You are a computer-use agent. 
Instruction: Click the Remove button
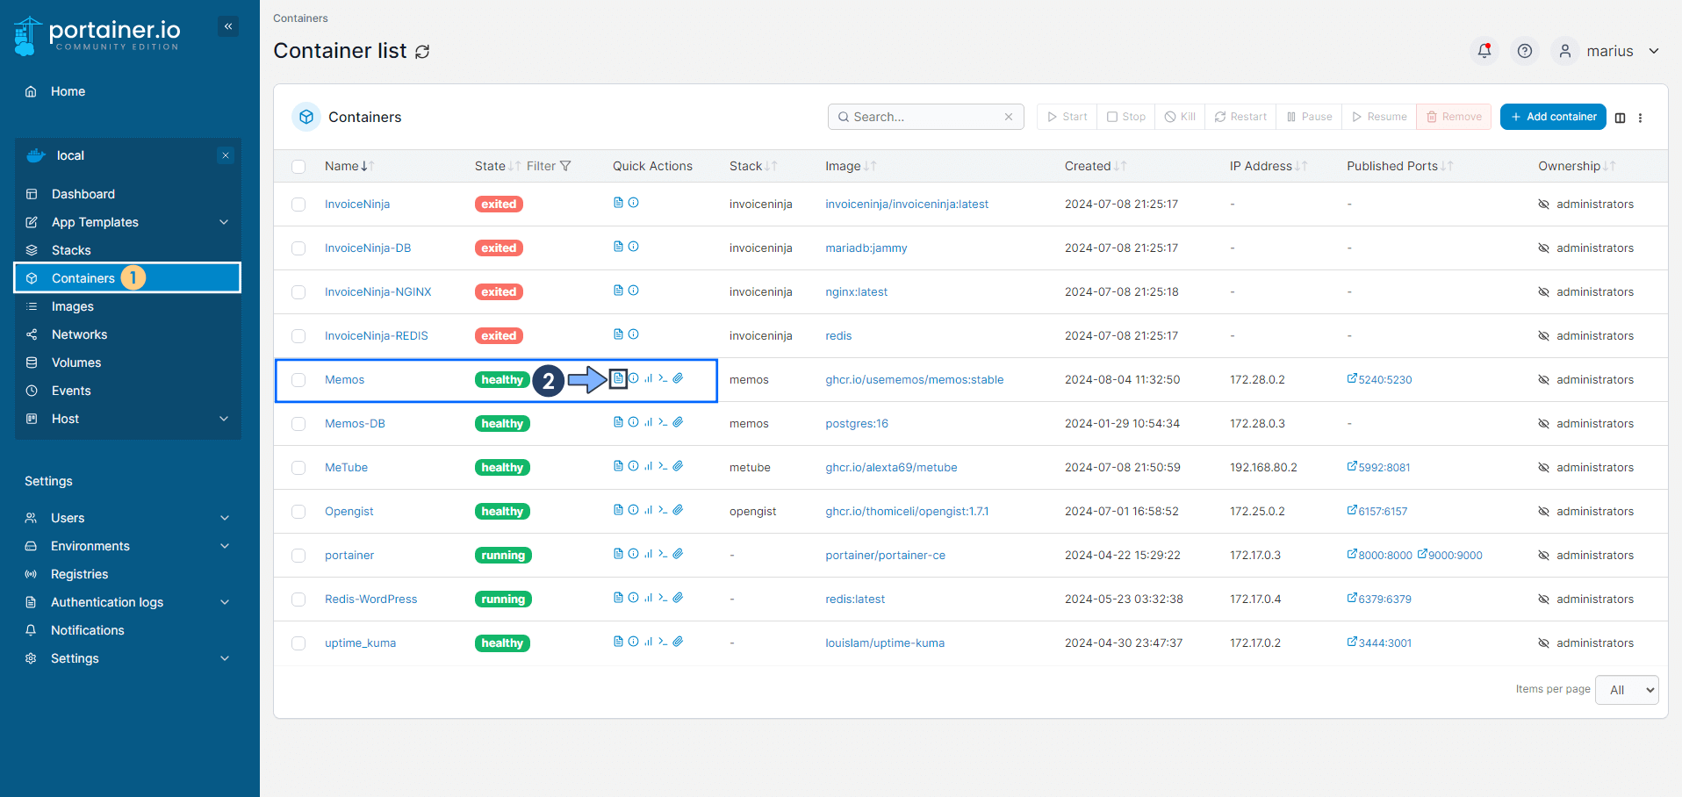[x=1454, y=117]
